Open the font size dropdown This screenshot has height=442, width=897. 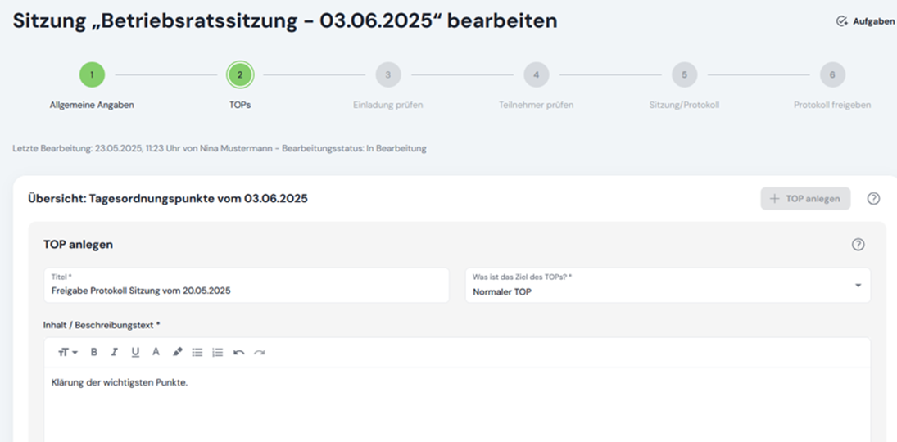[67, 352]
